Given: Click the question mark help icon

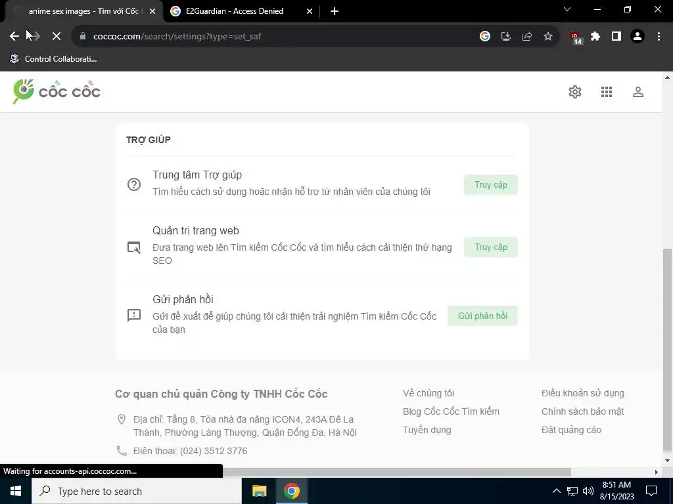Looking at the screenshot, I should pyautogui.click(x=134, y=184).
